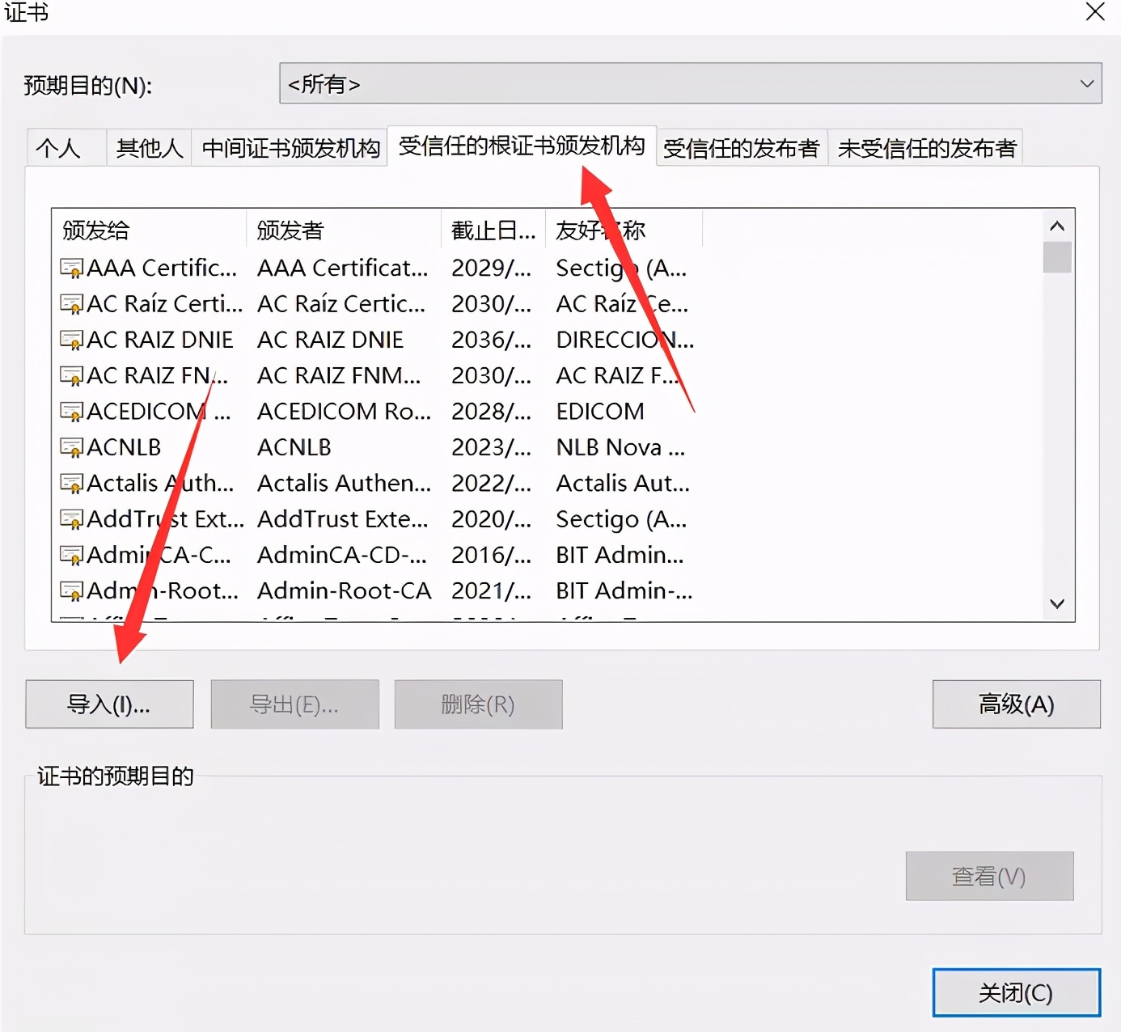Click the Admin-Root-CA certificate icon
The image size is (1121, 1032).
[71, 590]
